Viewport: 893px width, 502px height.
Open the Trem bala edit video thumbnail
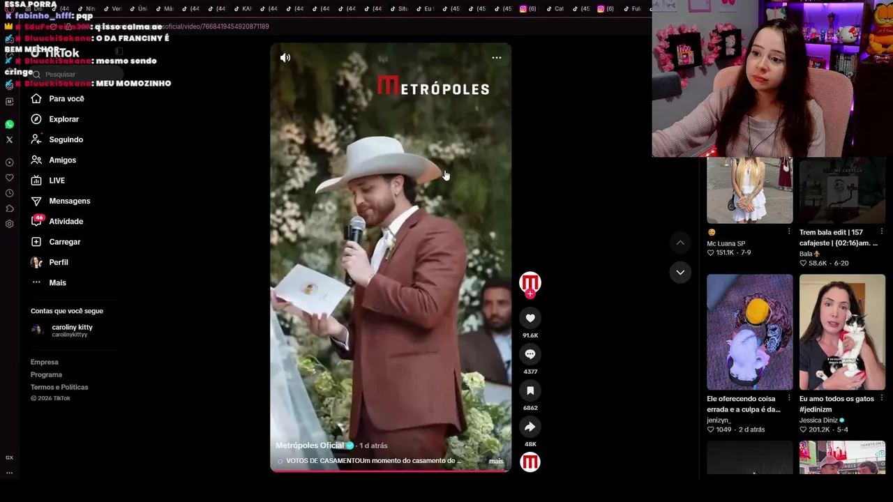pos(842,190)
